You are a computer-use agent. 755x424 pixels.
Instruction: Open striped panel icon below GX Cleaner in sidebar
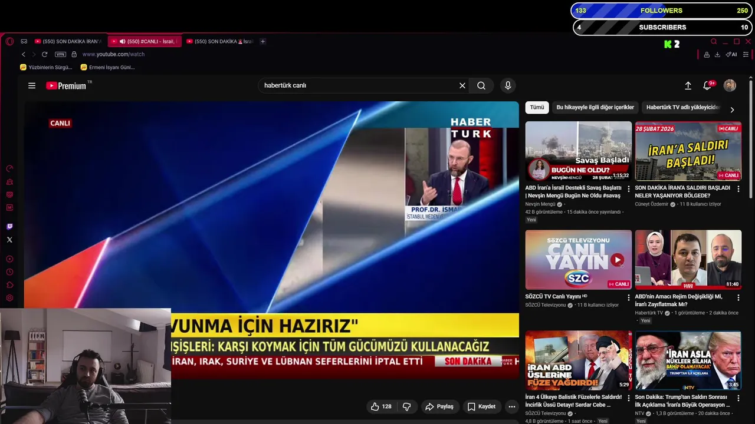9,195
